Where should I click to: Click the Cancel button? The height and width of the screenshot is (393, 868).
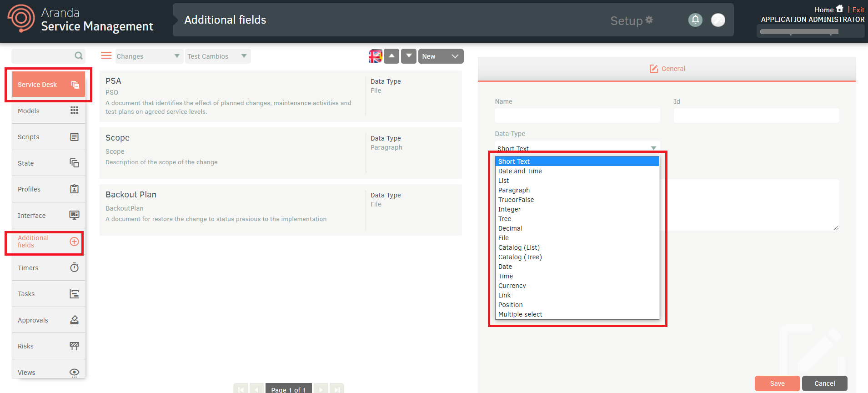pos(824,383)
